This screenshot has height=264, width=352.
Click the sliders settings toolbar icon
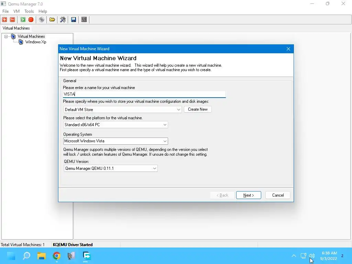pos(84,20)
